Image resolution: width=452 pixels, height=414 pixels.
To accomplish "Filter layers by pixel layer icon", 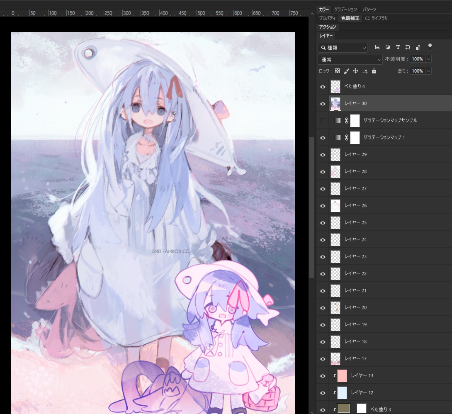I will [378, 47].
